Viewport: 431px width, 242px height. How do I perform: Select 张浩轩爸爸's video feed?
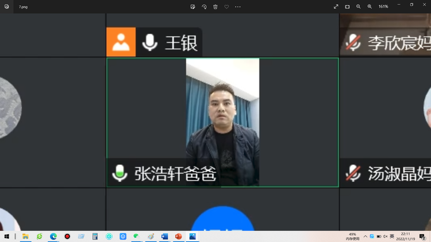click(222, 122)
